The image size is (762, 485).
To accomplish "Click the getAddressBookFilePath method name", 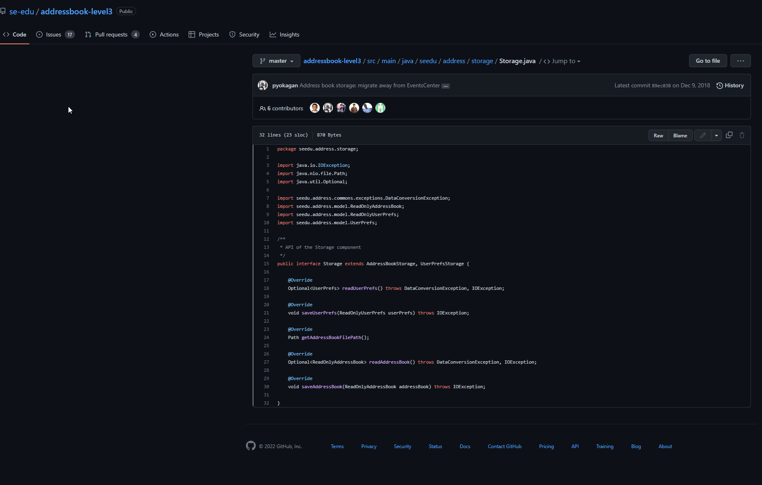I will point(331,337).
